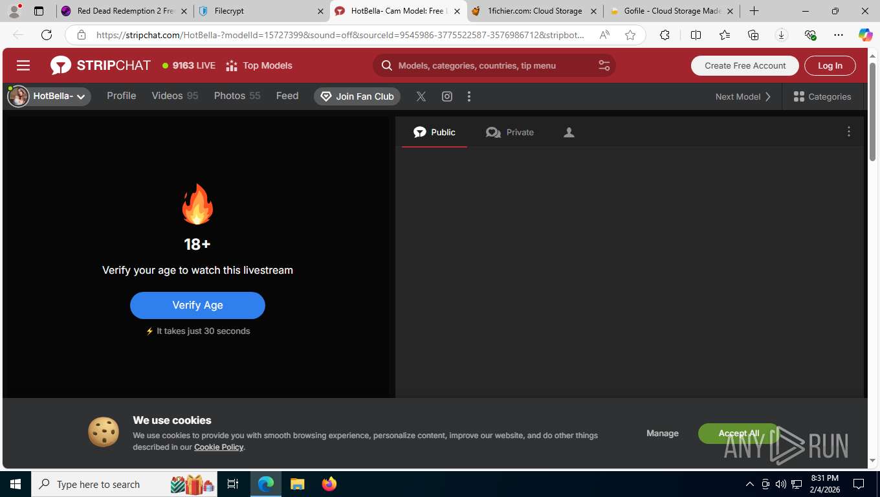Open the users list tab icon
This screenshot has width=880, height=497.
[x=569, y=132]
